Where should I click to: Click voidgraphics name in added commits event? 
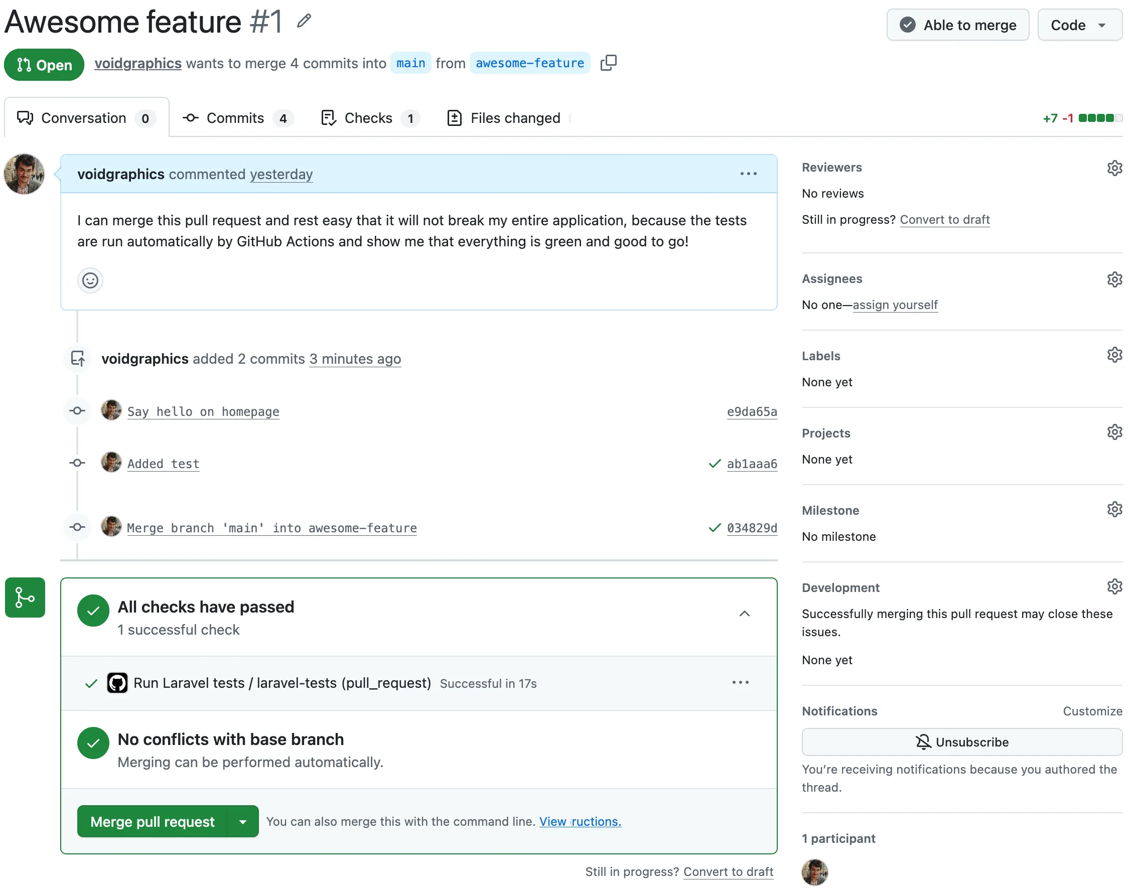coord(145,359)
